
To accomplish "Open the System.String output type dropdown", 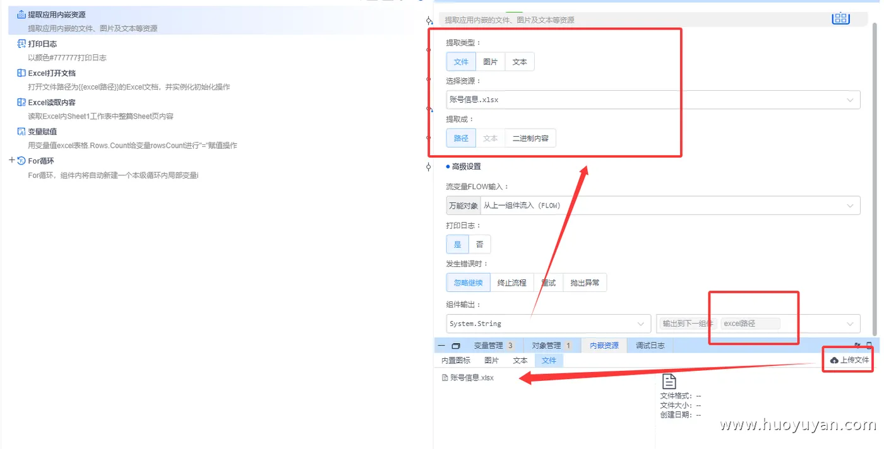I will (548, 324).
